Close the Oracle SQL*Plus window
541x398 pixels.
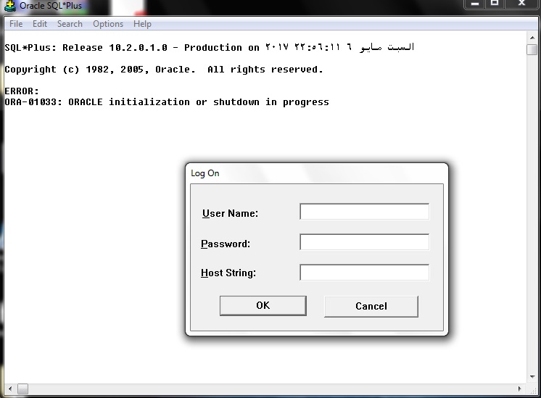[x=523, y=4]
